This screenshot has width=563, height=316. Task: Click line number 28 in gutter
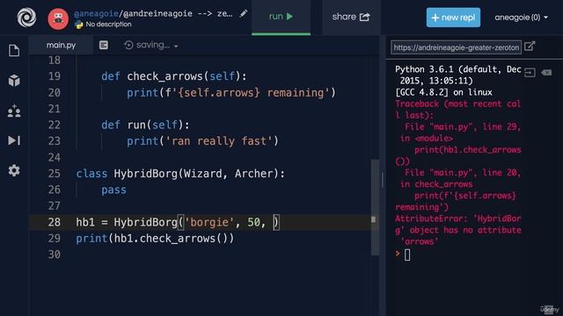55,222
